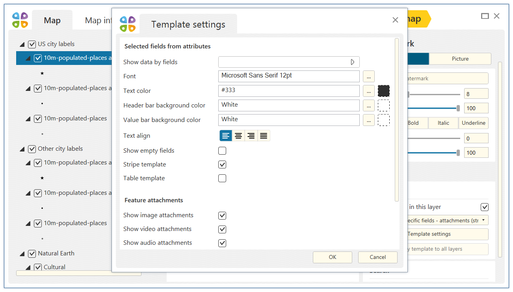Click OK in Template settings
The height and width of the screenshot is (292, 513).
click(x=333, y=257)
